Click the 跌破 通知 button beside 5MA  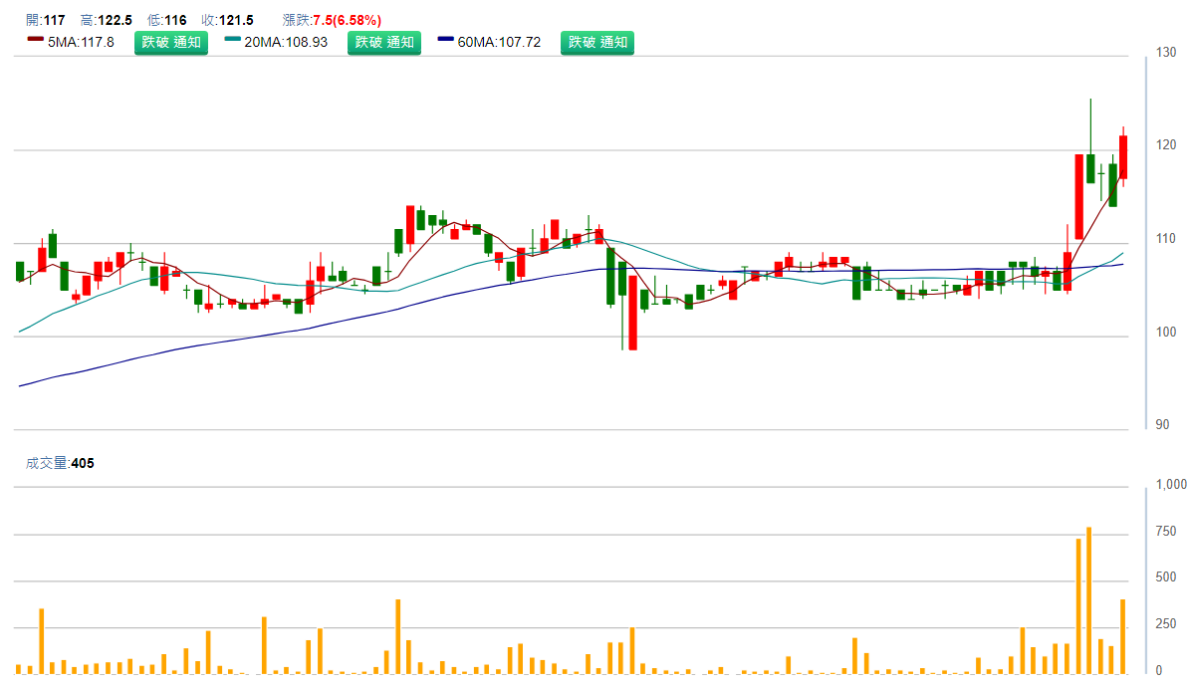(x=171, y=42)
